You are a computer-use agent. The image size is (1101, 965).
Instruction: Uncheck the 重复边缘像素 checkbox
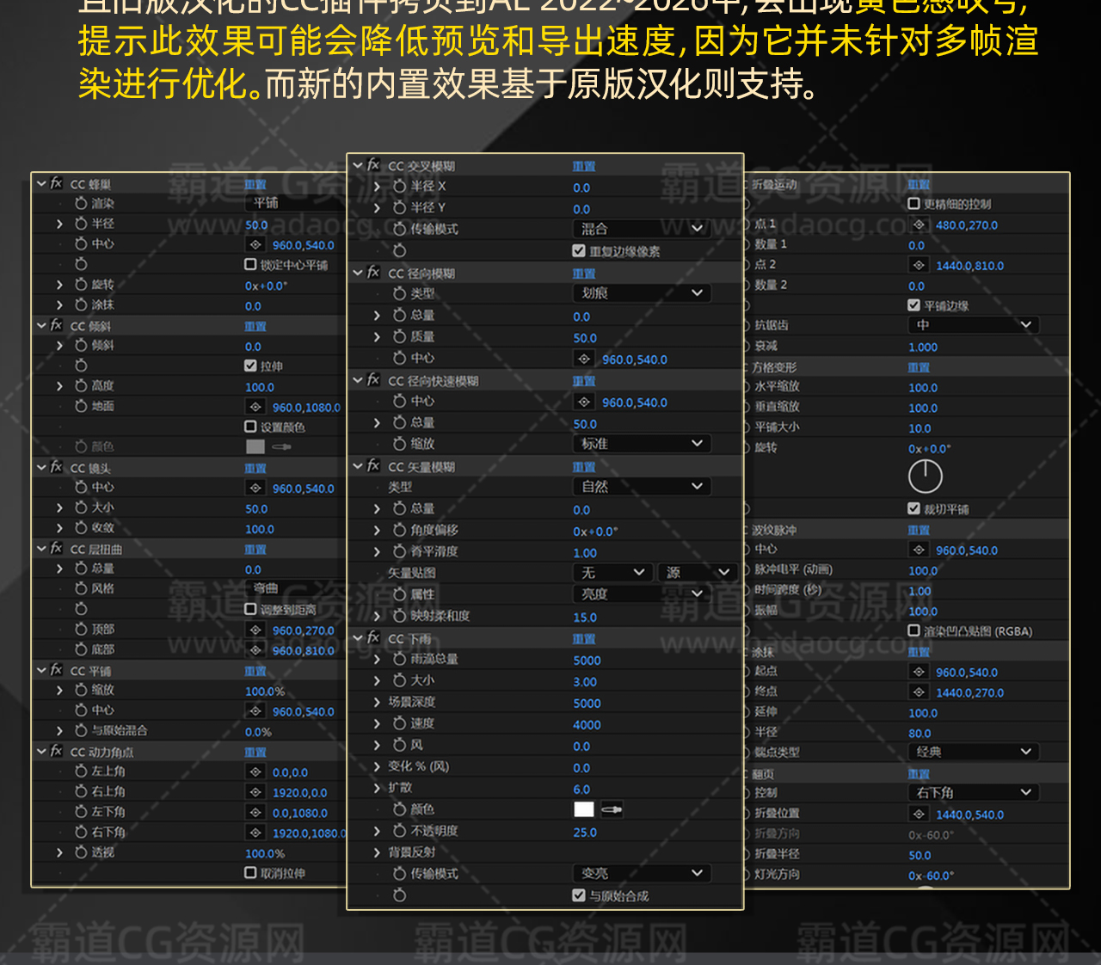point(579,251)
